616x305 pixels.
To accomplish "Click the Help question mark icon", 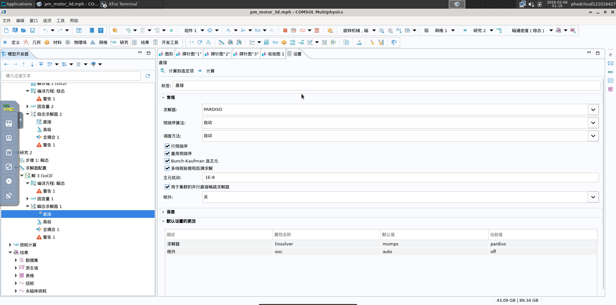I will 101,30.
